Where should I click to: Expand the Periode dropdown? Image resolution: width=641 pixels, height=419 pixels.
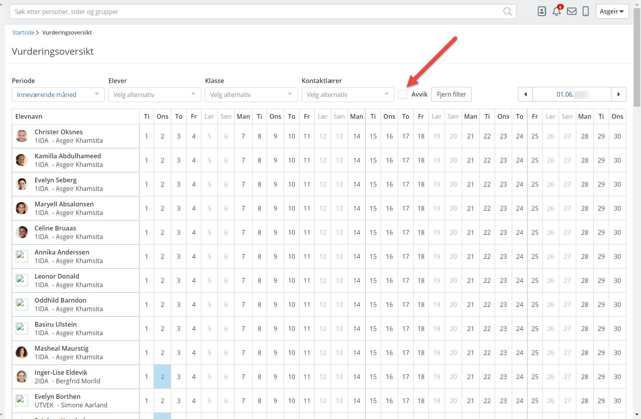click(58, 95)
